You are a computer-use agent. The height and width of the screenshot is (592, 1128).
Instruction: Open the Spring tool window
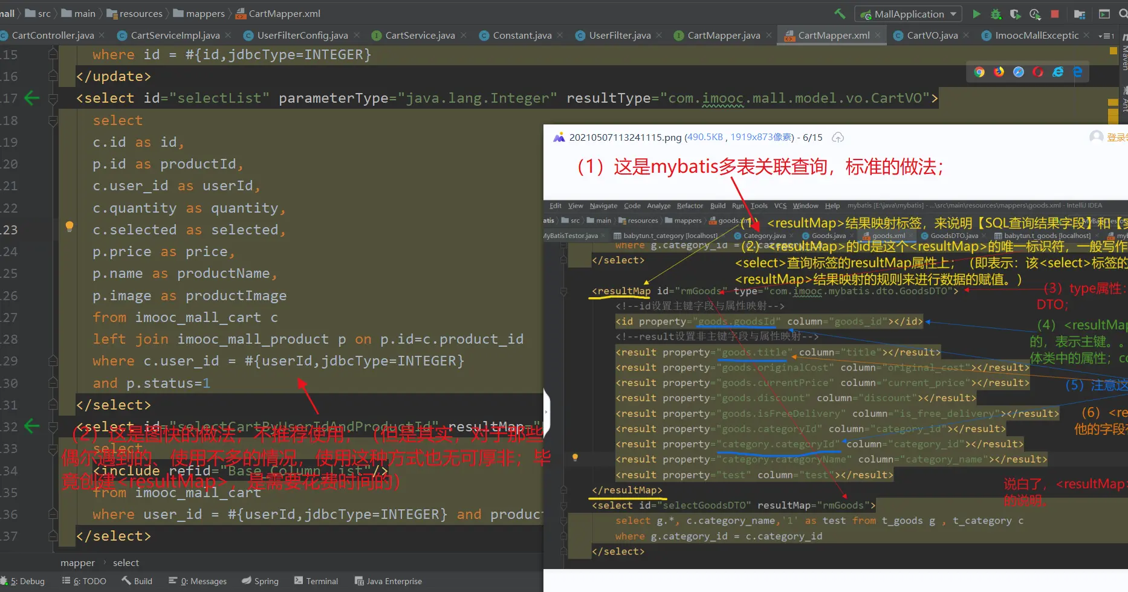261,581
